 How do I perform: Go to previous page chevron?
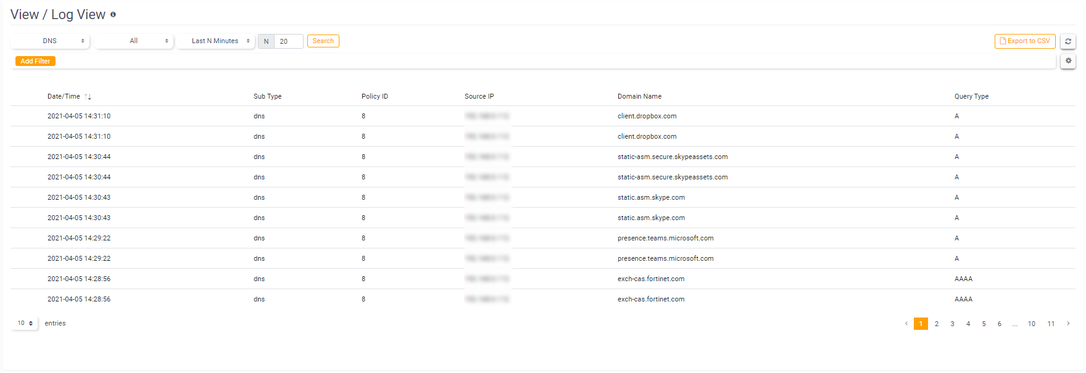tap(906, 324)
